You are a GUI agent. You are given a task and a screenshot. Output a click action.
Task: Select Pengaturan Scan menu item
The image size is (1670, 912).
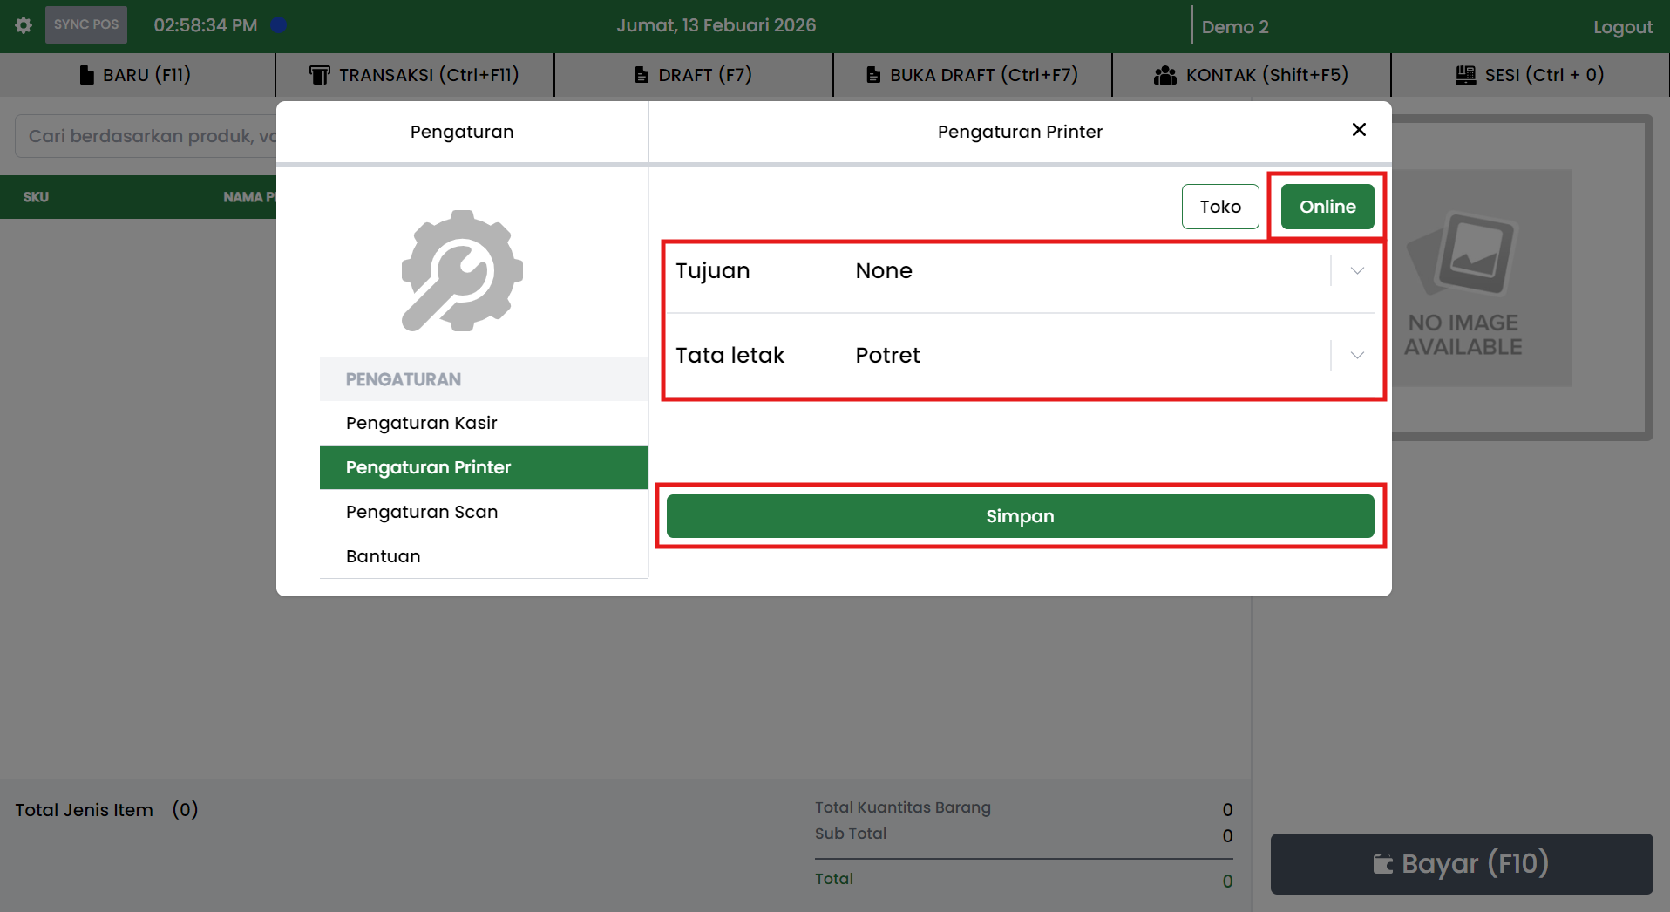point(422,512)
